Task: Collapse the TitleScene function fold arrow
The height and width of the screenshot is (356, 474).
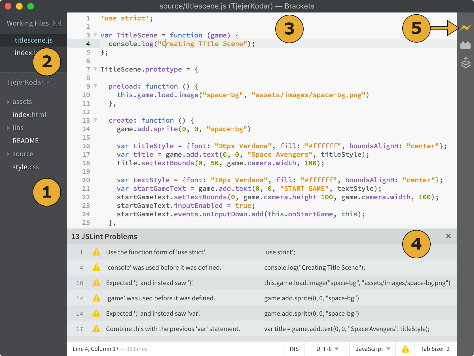Action: [95, 35]
